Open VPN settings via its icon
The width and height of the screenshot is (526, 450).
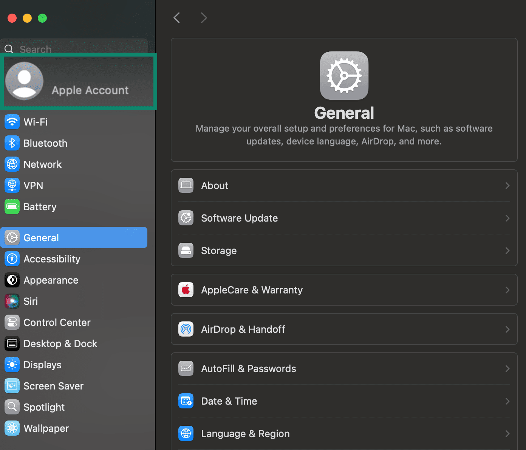12,185
